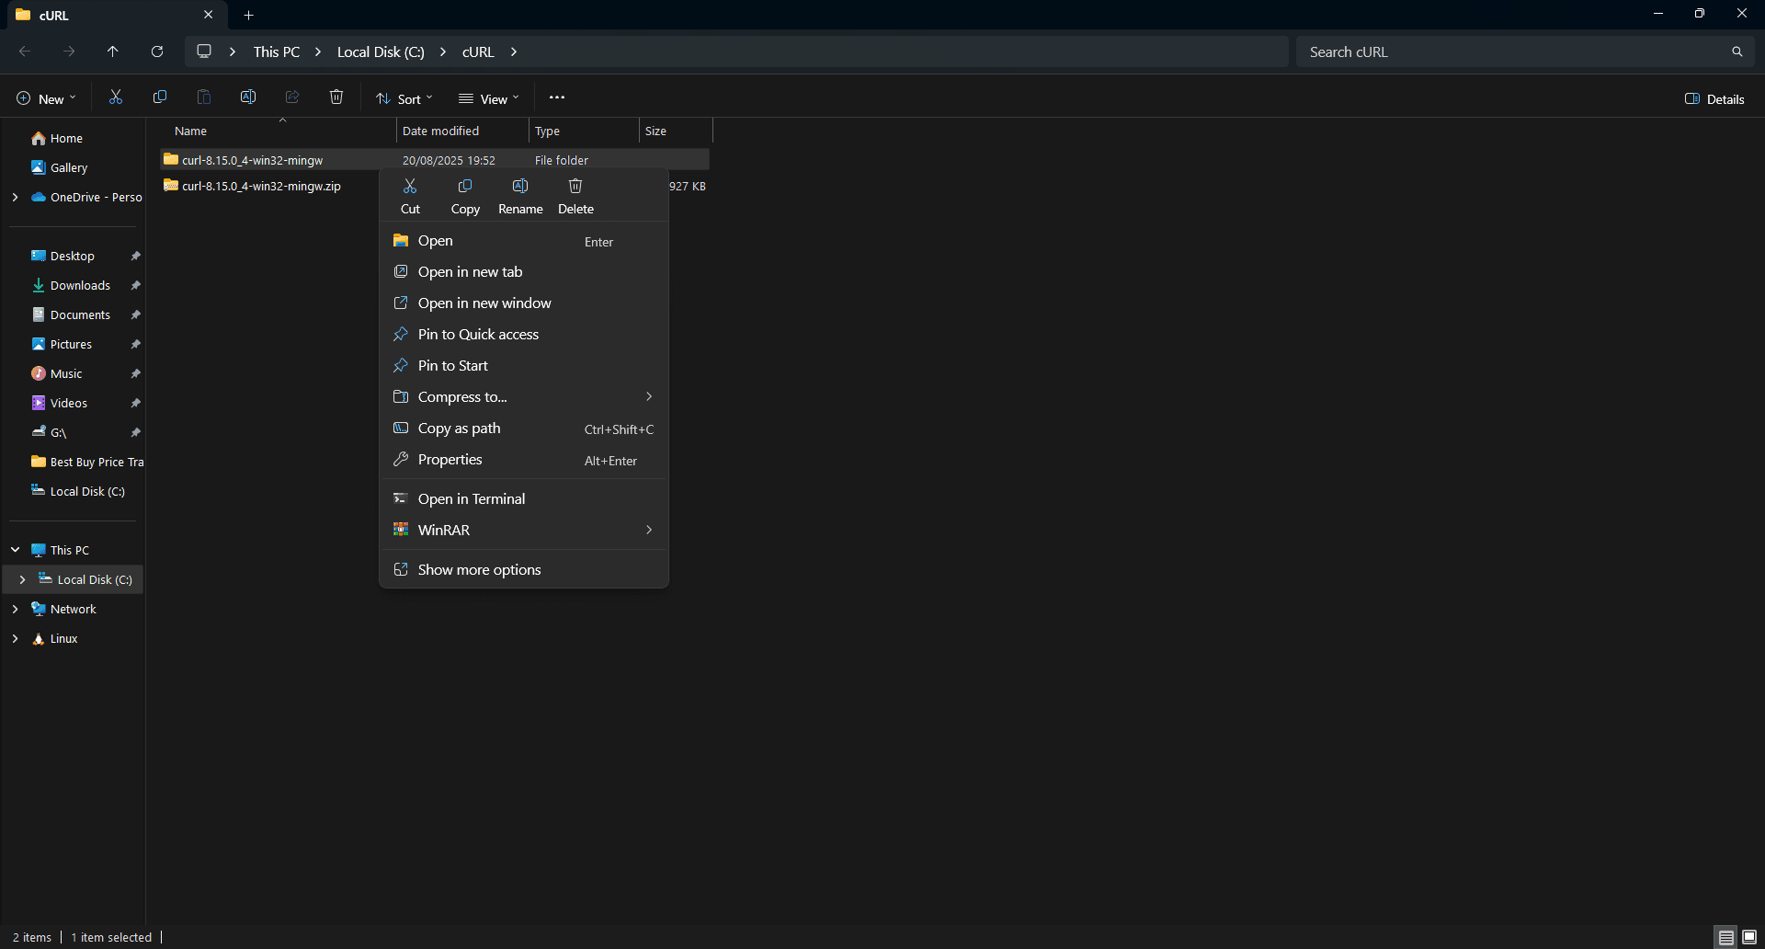
Task: Open the Sort dropdown
Action: pos(404,98)
